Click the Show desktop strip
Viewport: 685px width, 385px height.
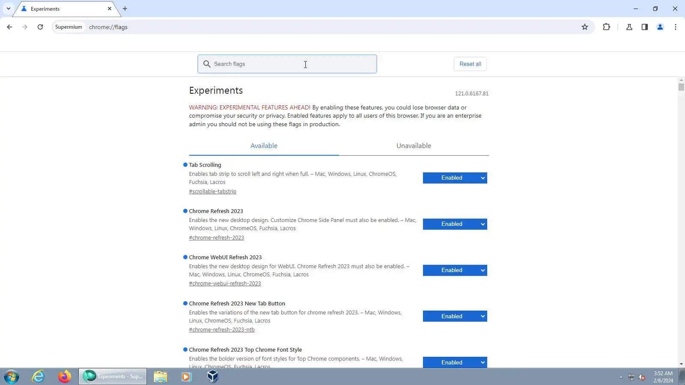(x=682, y=377)
